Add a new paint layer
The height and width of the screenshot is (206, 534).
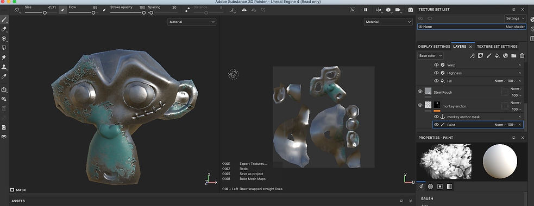click(x=489, y=55)
